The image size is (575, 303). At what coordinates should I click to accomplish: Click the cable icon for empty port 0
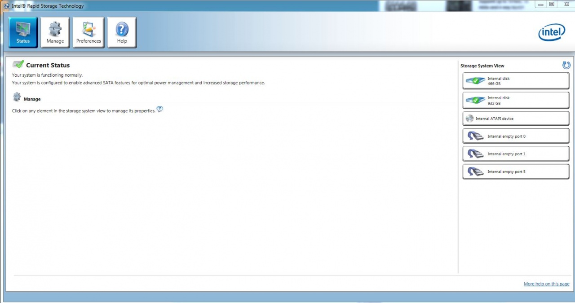[x=475, y=136]
